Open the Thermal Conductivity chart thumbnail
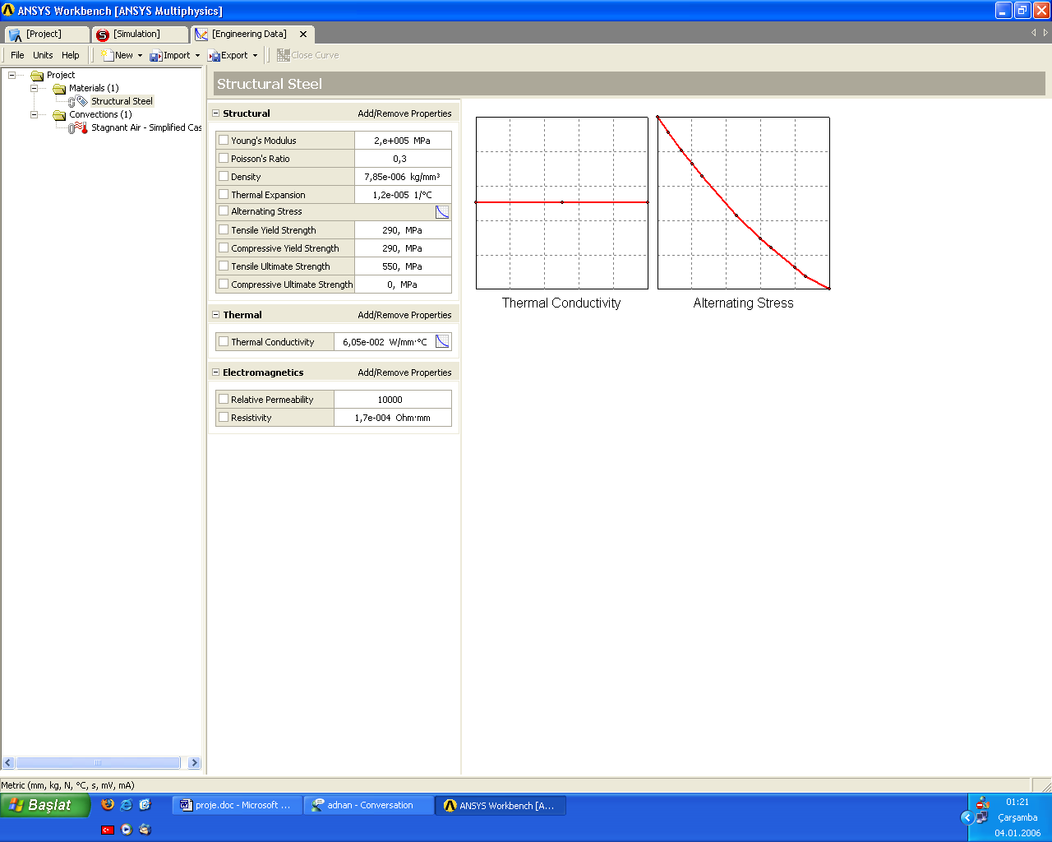The height and width of the screenshot is (842, 1052). (x=562, y=203)
